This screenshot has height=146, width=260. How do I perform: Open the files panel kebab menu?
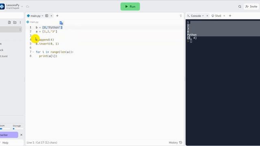coord(20,22)
